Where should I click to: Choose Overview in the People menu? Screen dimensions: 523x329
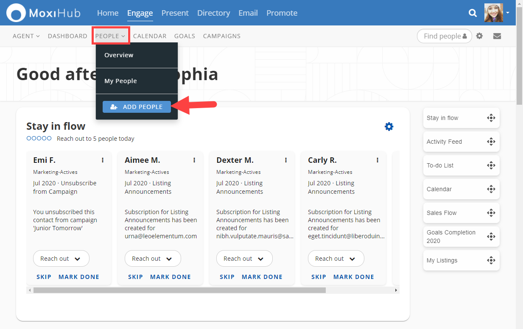119,55
